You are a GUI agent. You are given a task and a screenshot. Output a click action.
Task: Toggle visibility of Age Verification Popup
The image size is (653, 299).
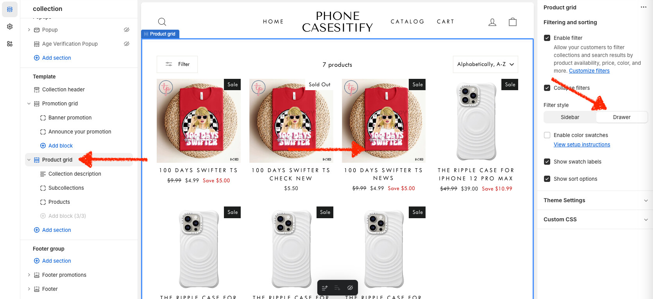127,44
